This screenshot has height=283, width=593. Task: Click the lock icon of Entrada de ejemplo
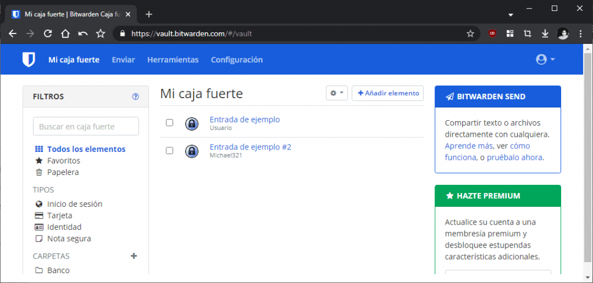pos(192,124)
